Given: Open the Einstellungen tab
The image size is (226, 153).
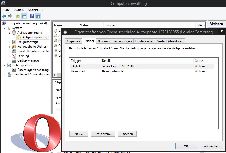Looking at the screenshot, I should point(144,41).
